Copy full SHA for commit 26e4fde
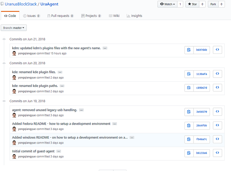The image size is (231, 171). click(189, 126)
